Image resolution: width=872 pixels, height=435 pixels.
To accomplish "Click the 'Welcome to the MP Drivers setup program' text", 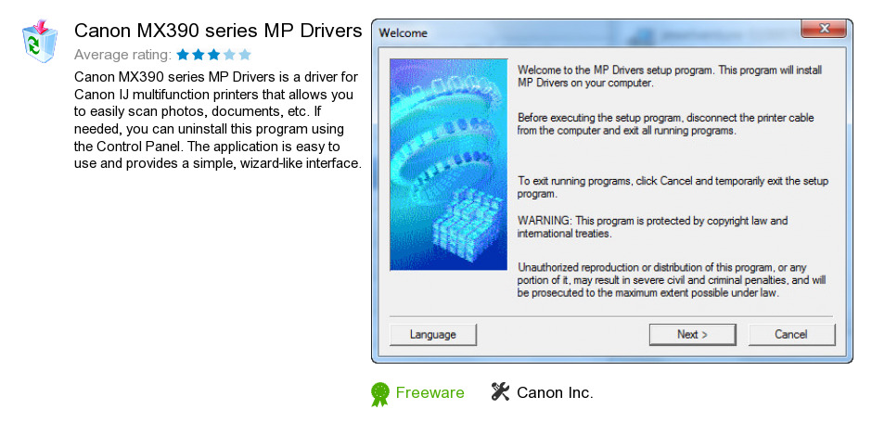I will click(670, 77).
